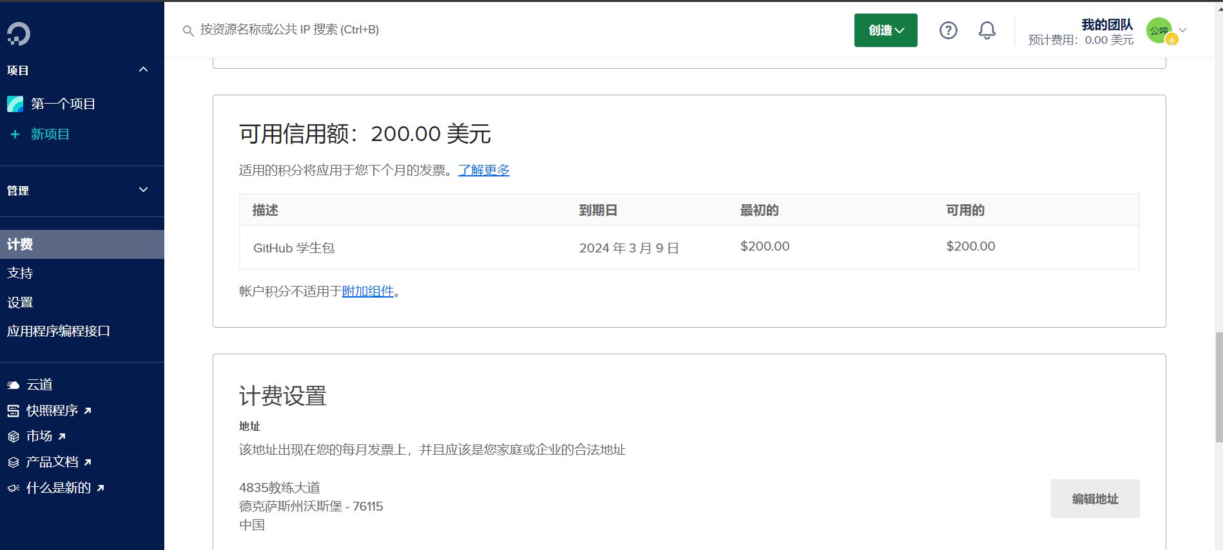Image resolution: width=1223 pixels, height=550 pixels.
Task: Open the help question mark icon
Action: pyautogui.click(x=948, y=30)
